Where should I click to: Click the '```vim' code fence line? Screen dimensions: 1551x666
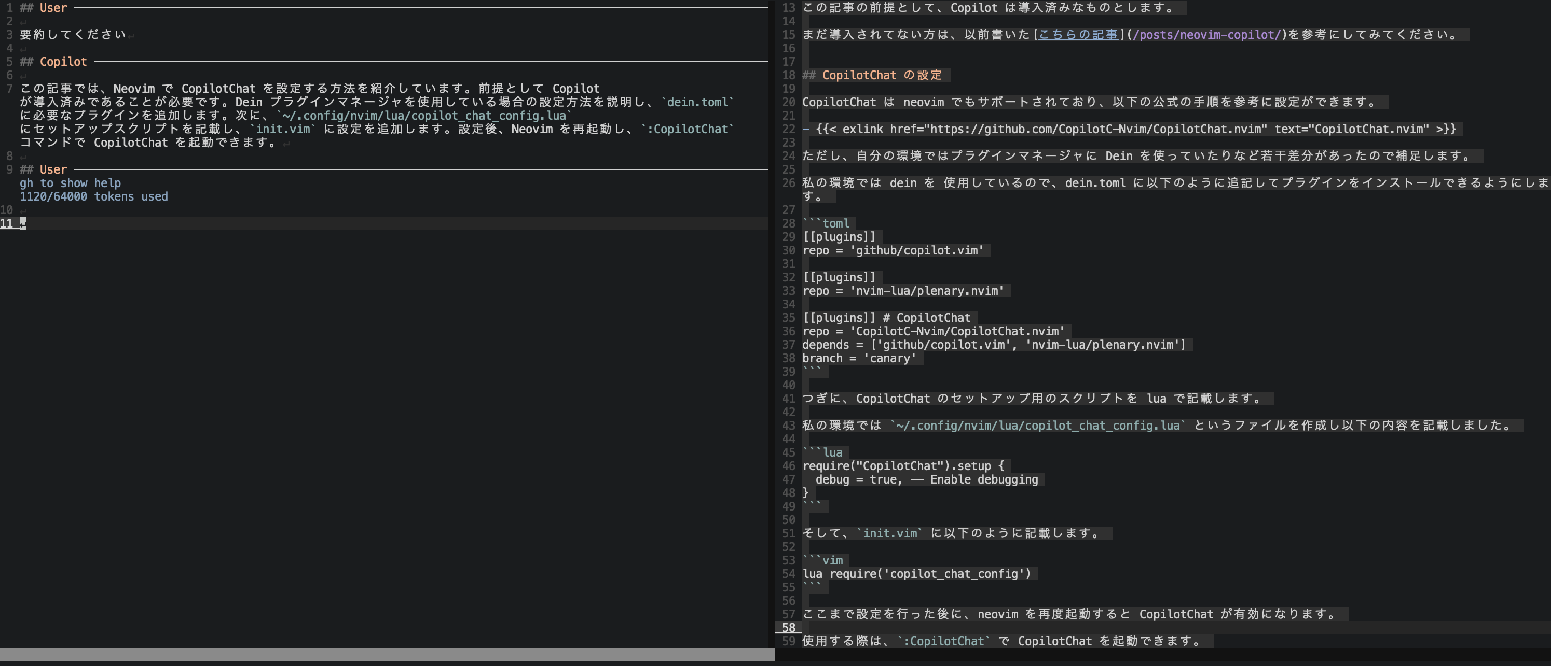coord(822,560)
